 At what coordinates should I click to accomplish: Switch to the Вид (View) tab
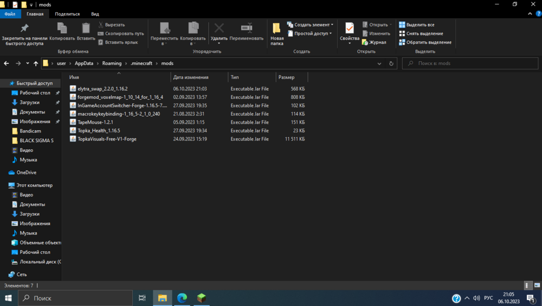pyautogui.click(x=95, y=14)
